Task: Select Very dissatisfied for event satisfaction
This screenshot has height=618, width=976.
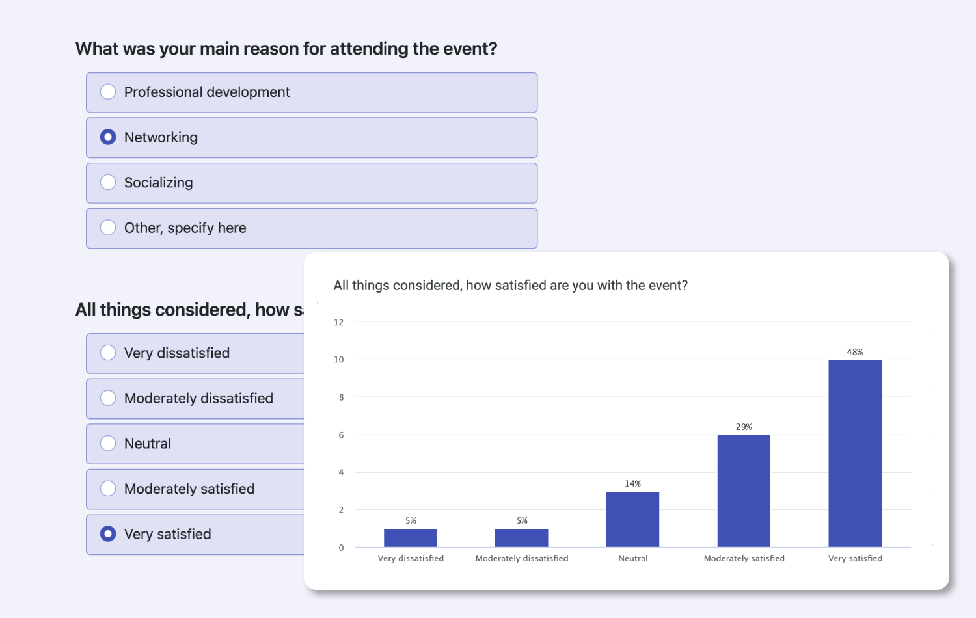Action: (x=108, y=353)
